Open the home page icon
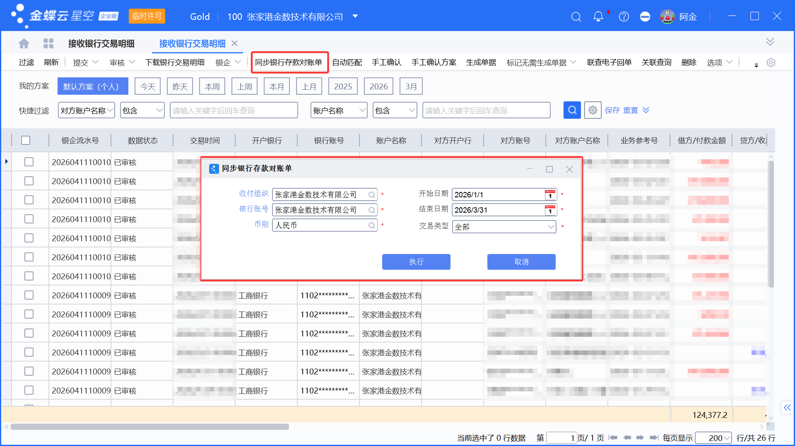The height and width of the screenshot is (446, 795). pyautogui.click(x=24, y=43)
